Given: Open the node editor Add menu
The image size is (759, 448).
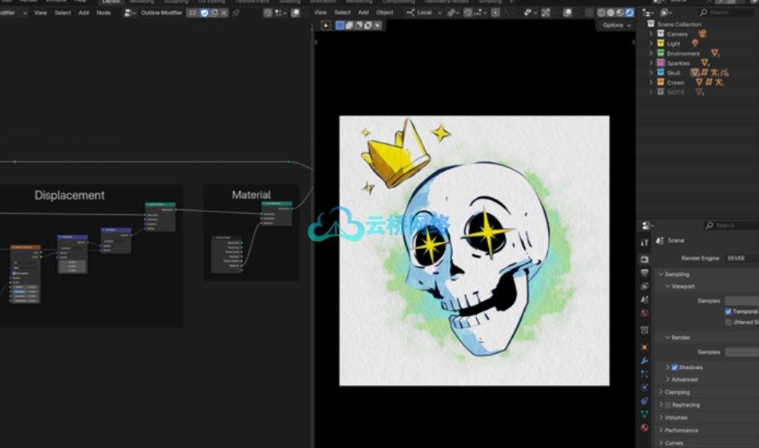Looking at the screenshot, I should pyautogui.click(x=84, y=13).
